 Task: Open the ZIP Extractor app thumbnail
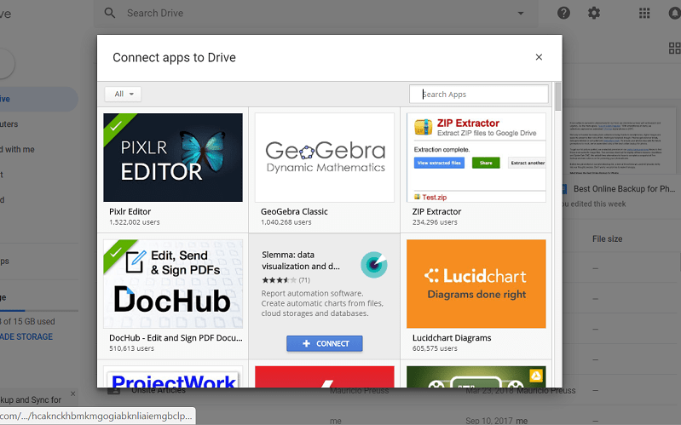476,158
